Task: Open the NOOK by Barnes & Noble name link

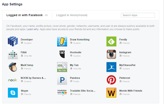Action: point(33,78)
